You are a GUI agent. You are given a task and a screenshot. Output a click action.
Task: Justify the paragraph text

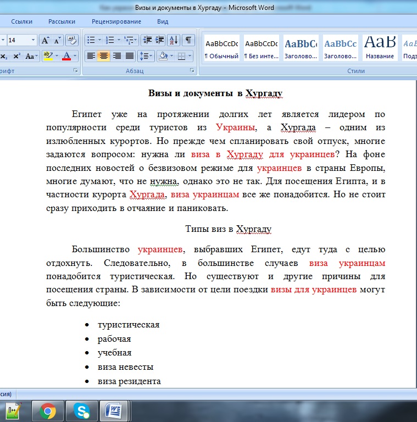130,56
